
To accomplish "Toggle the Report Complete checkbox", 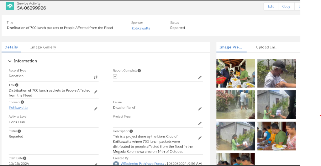I will tap(115, 77).
